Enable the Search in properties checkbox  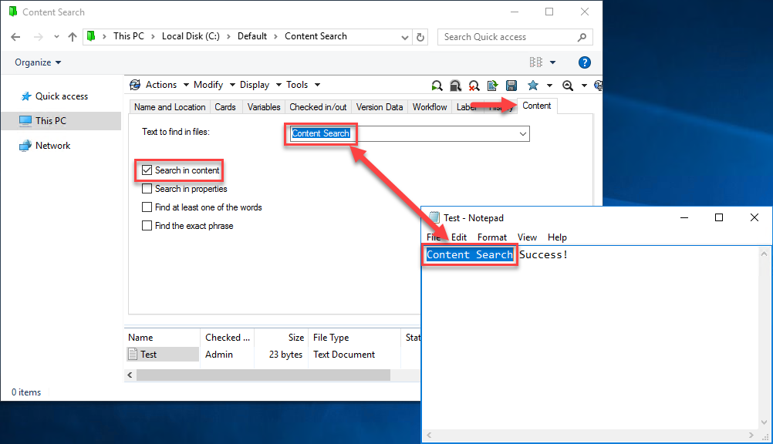[x=147, y=189]
